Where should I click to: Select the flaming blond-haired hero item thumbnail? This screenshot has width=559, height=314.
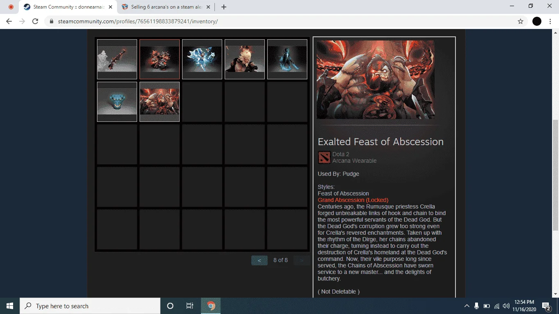pos(245,59)
